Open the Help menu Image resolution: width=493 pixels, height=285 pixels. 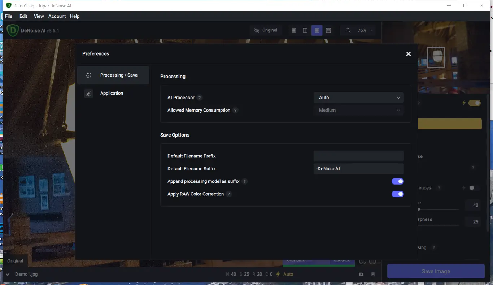(75, 16)
